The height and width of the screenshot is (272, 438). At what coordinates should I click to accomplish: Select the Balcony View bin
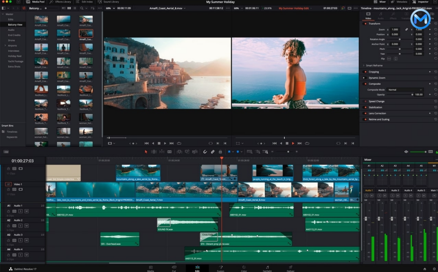[15, 25]
